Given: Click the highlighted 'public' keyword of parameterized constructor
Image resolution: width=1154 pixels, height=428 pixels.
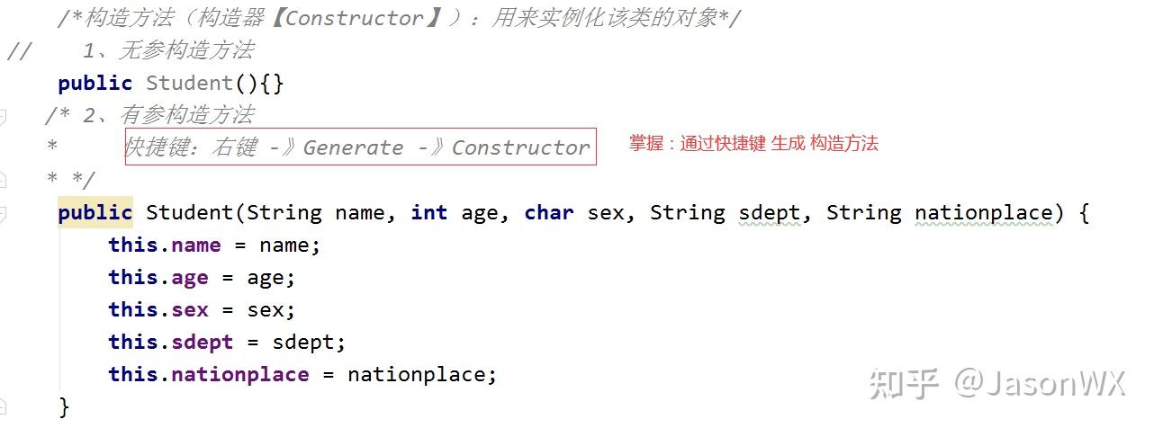Looking at the screenshot, I should (x=95, y=213).
